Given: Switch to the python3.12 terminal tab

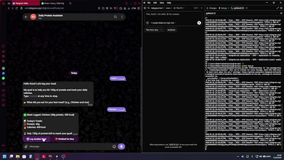Looking at the screenshot, I should click(x=238, y=8).
